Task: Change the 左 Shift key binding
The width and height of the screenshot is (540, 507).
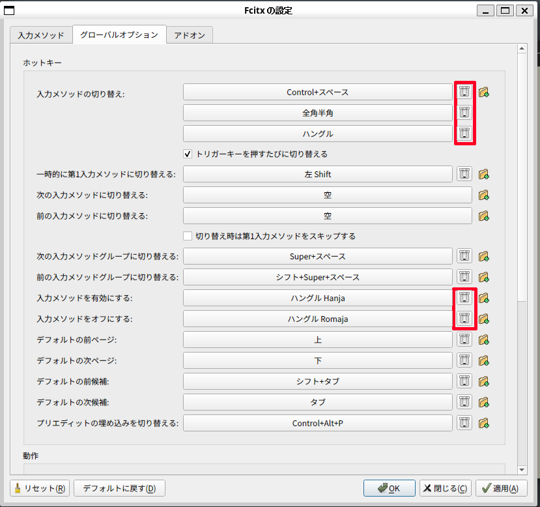Action: coord(317,174)
